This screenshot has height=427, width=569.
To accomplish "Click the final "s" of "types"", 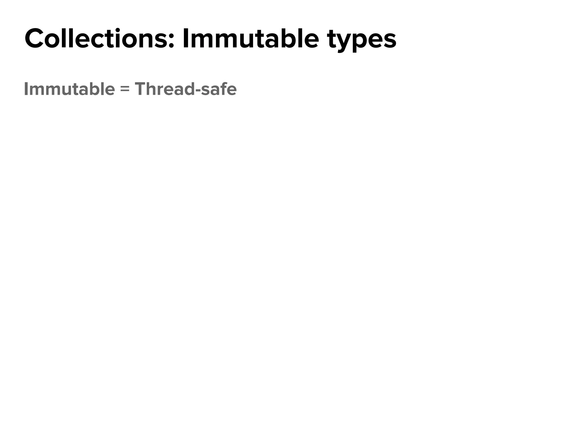I will click(x=390, y=41).
